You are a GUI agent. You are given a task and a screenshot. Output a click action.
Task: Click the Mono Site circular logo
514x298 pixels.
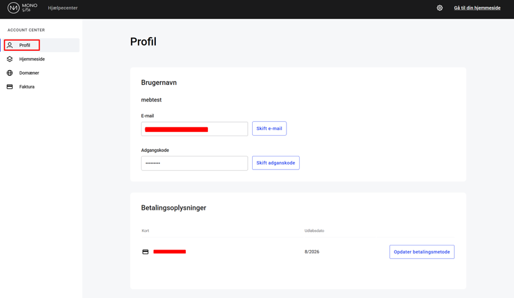coord(14,8)
